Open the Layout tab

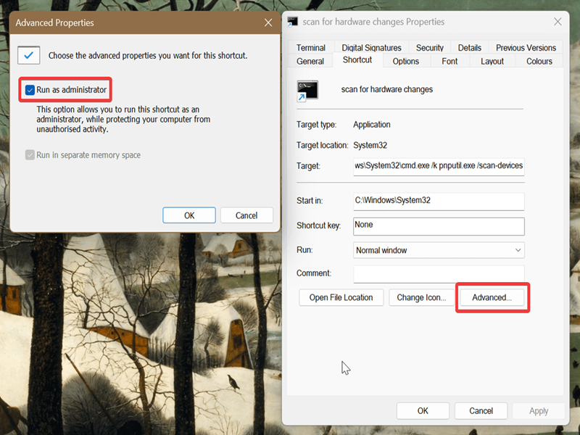[492, 61]
